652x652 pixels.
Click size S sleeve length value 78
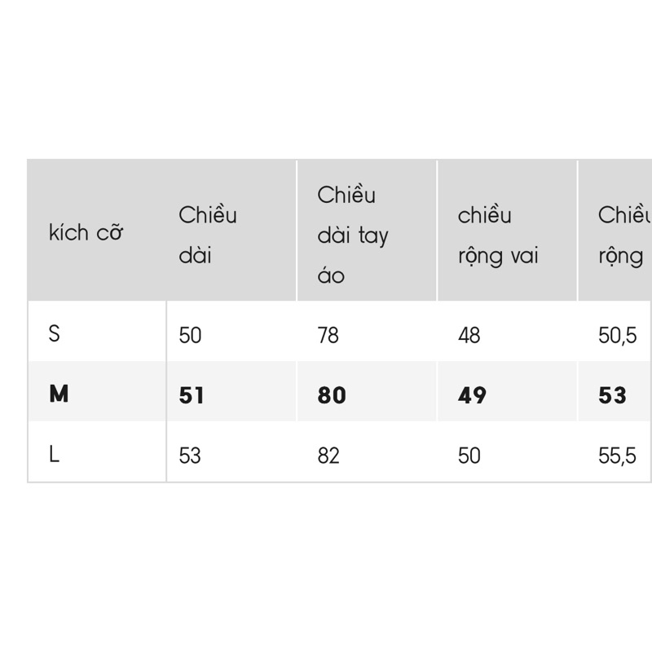pos(328,335)
